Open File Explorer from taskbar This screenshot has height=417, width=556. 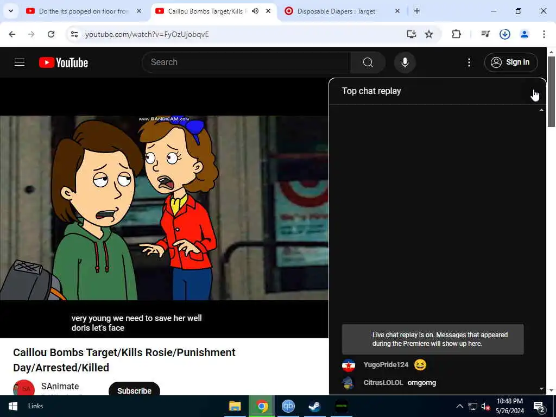tap(235, 406)
